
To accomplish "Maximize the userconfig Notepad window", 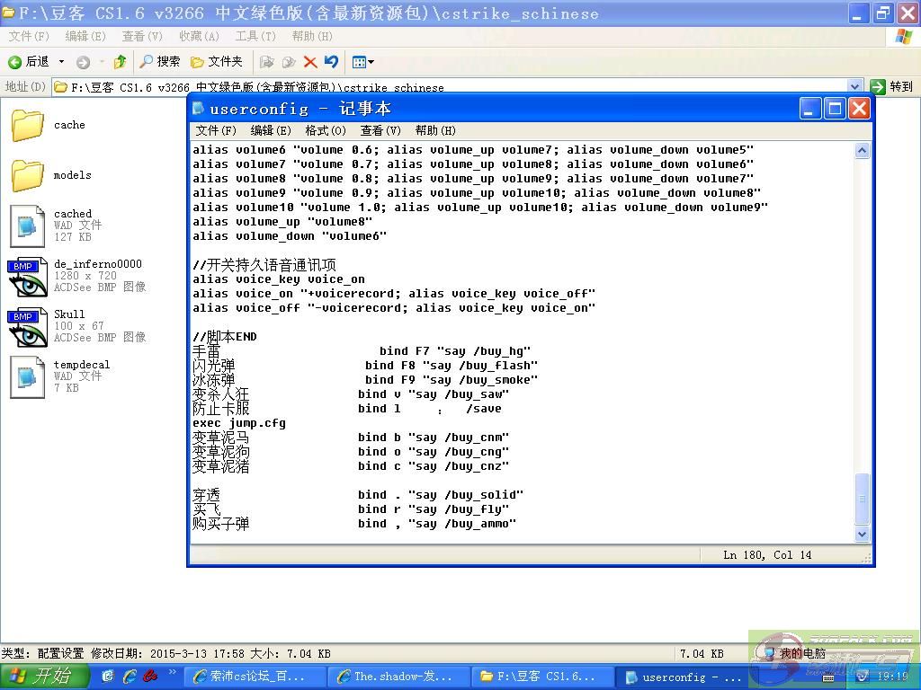I will pos(834,109).
